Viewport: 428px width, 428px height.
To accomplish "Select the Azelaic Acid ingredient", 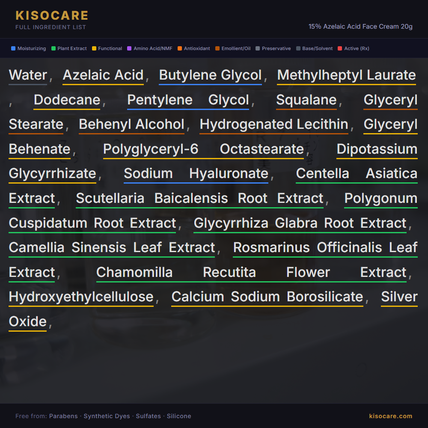I will tap(103, 75).
